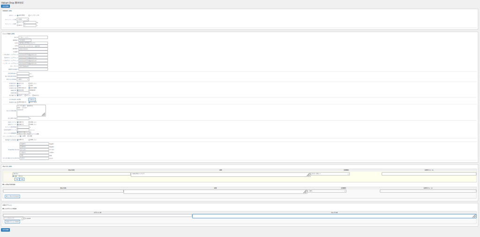Click into the コピーライト field

pos(32,66)
